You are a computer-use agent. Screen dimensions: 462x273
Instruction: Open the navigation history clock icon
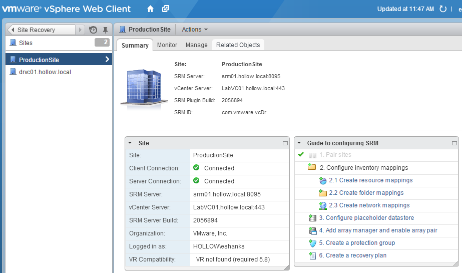(93, 30)
